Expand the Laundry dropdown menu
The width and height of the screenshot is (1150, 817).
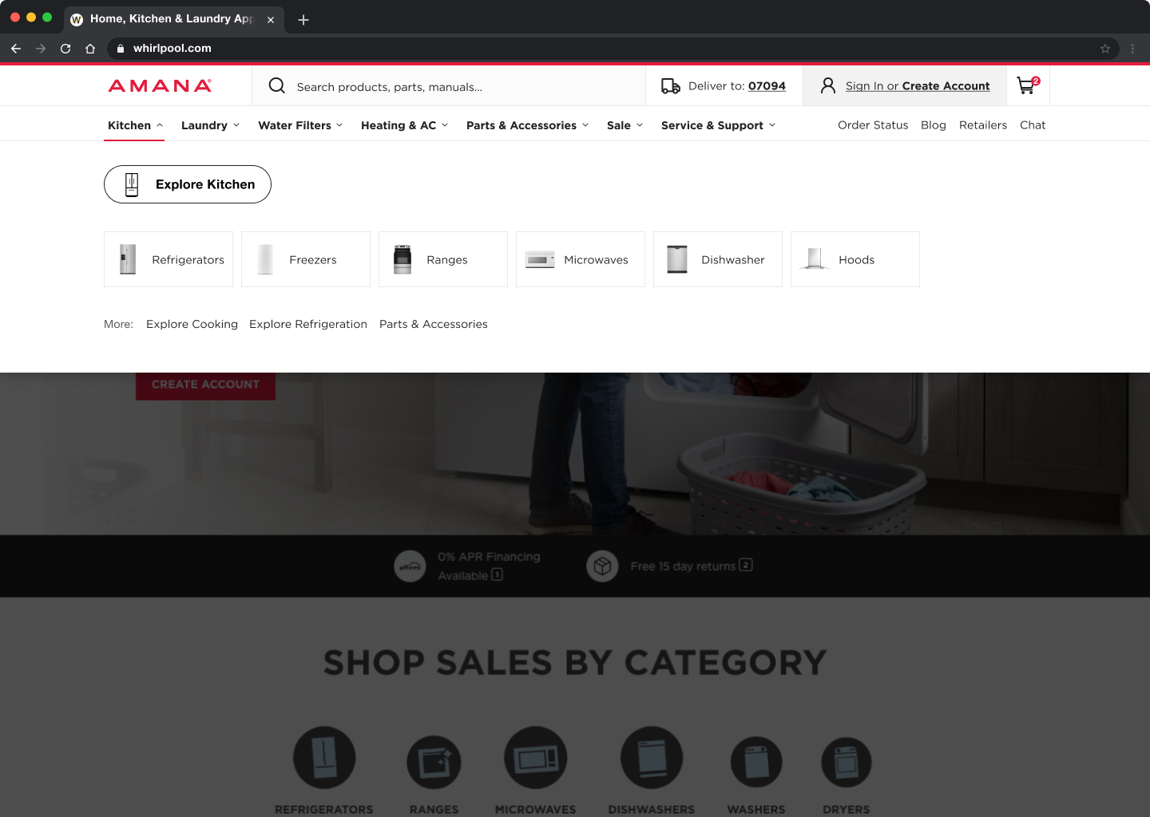(210, 125)
